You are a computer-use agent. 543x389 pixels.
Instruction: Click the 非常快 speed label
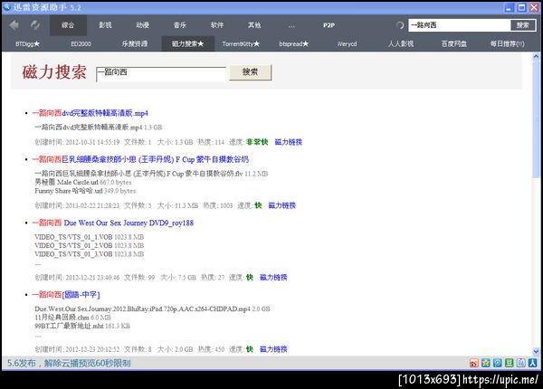tap(257, 142)
